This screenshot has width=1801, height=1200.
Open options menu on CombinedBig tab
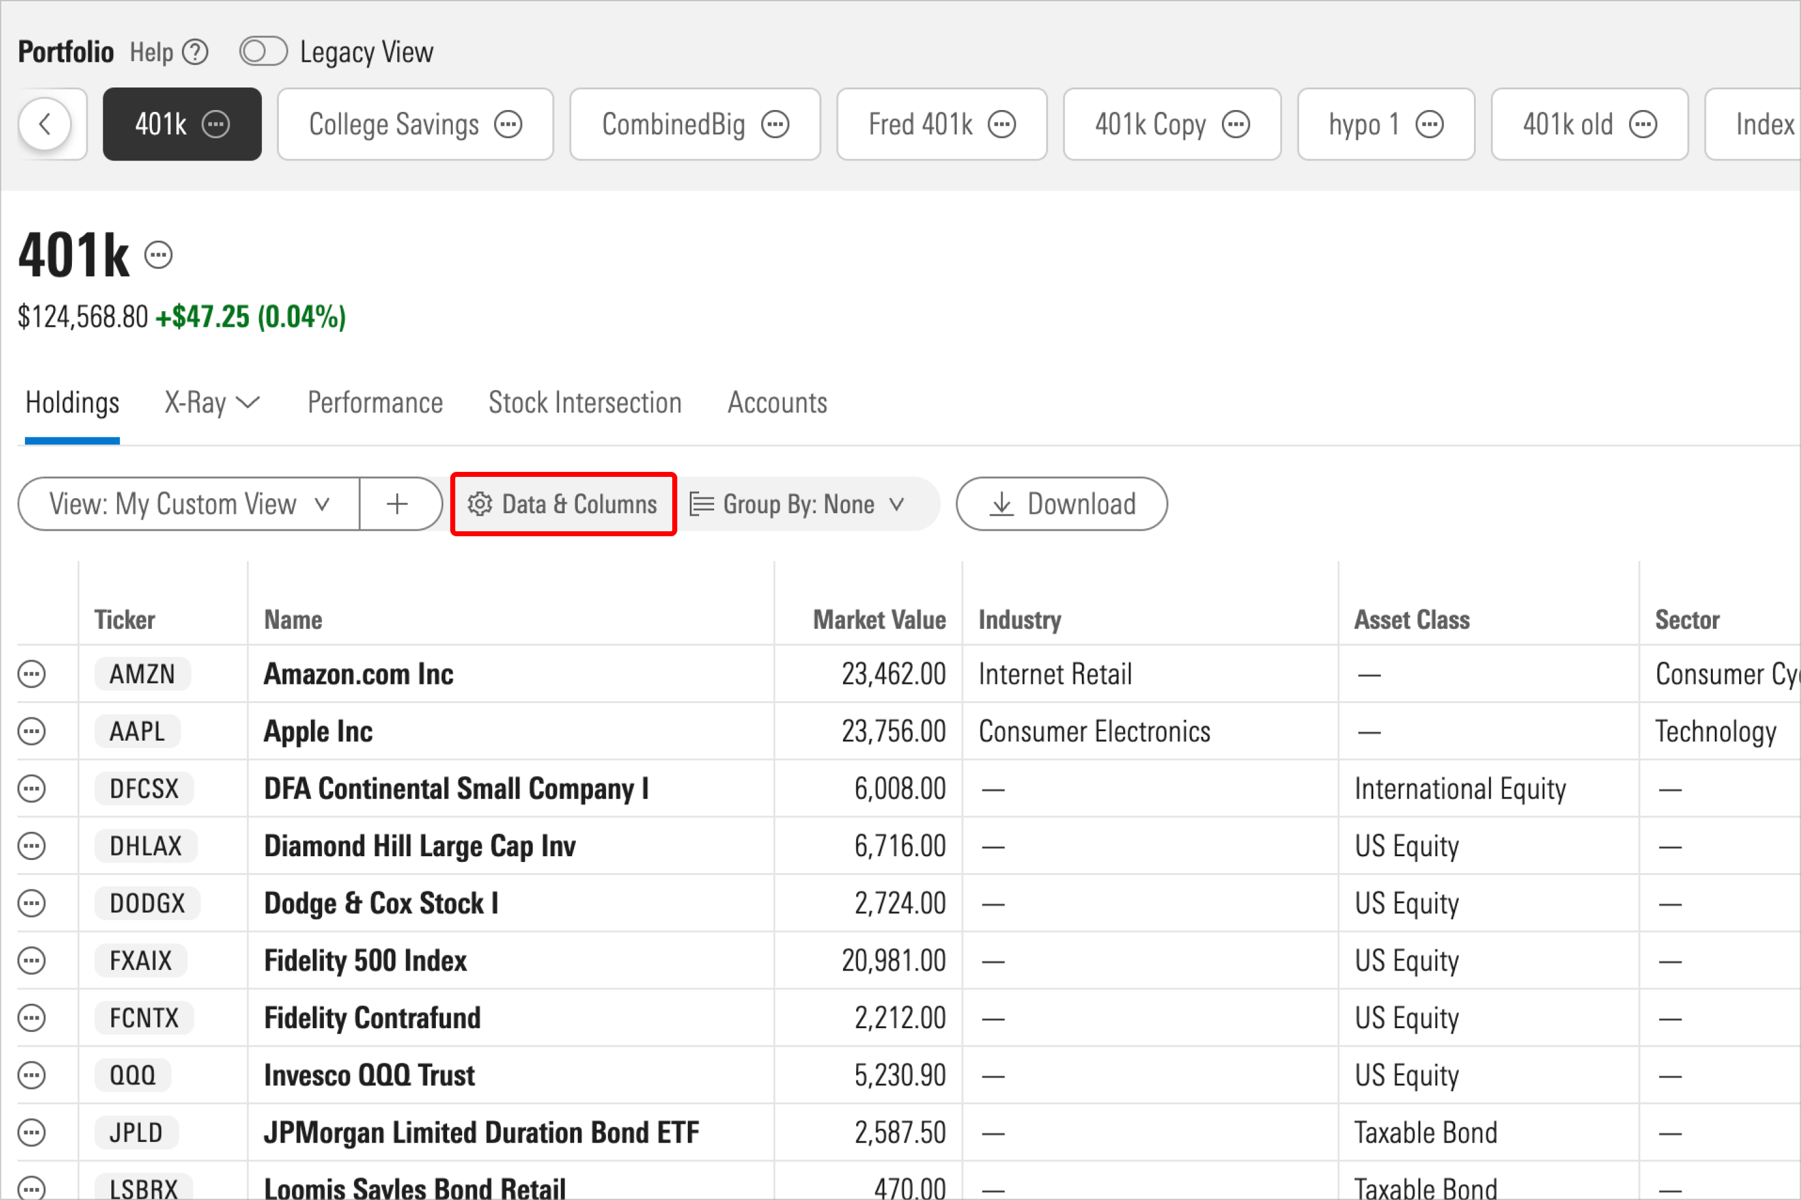(775, 124)
